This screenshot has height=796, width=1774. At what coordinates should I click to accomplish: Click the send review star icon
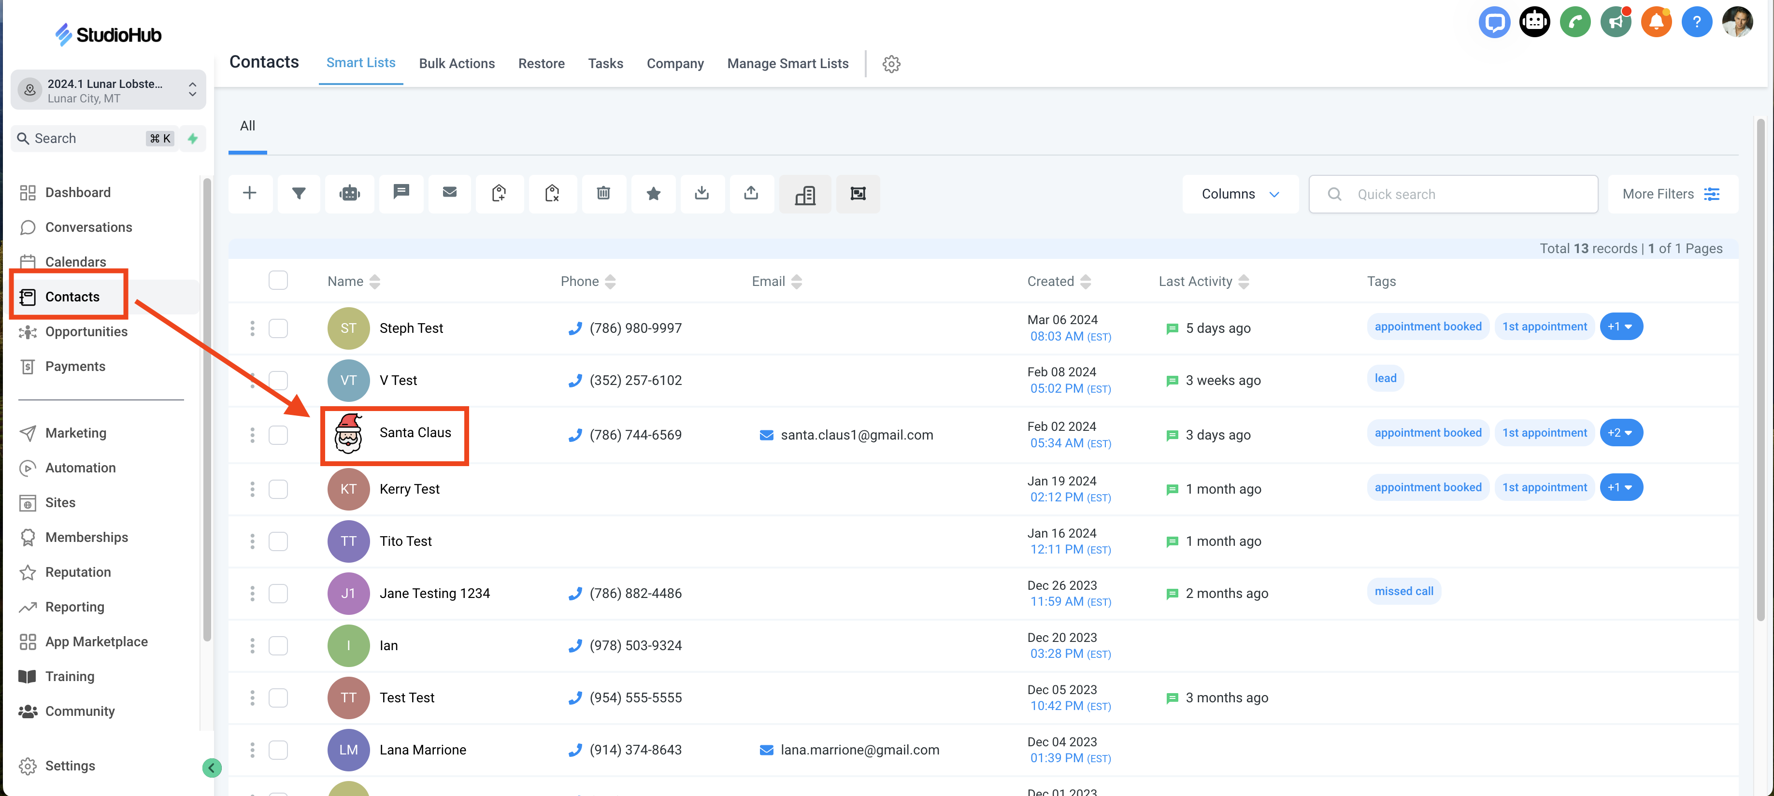click(x=654, y=194)
